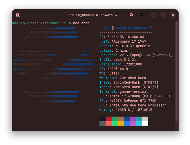This screenshot has width=190, height=145.
Task: Click the dark navy blue color block
Action: point(127,119)
